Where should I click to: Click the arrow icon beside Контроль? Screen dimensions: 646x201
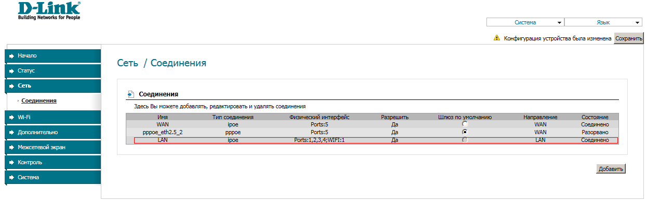[11, 162]
